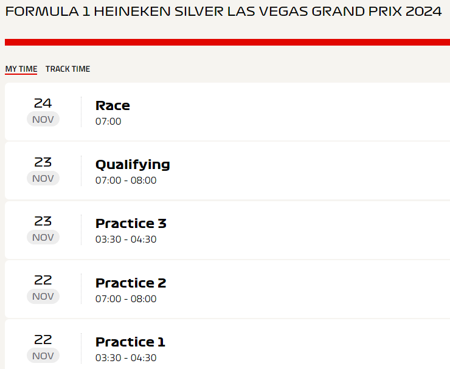Switch to the MY TIME tab
The height and width of the screenshot is (369, 450).
[21, 69]
